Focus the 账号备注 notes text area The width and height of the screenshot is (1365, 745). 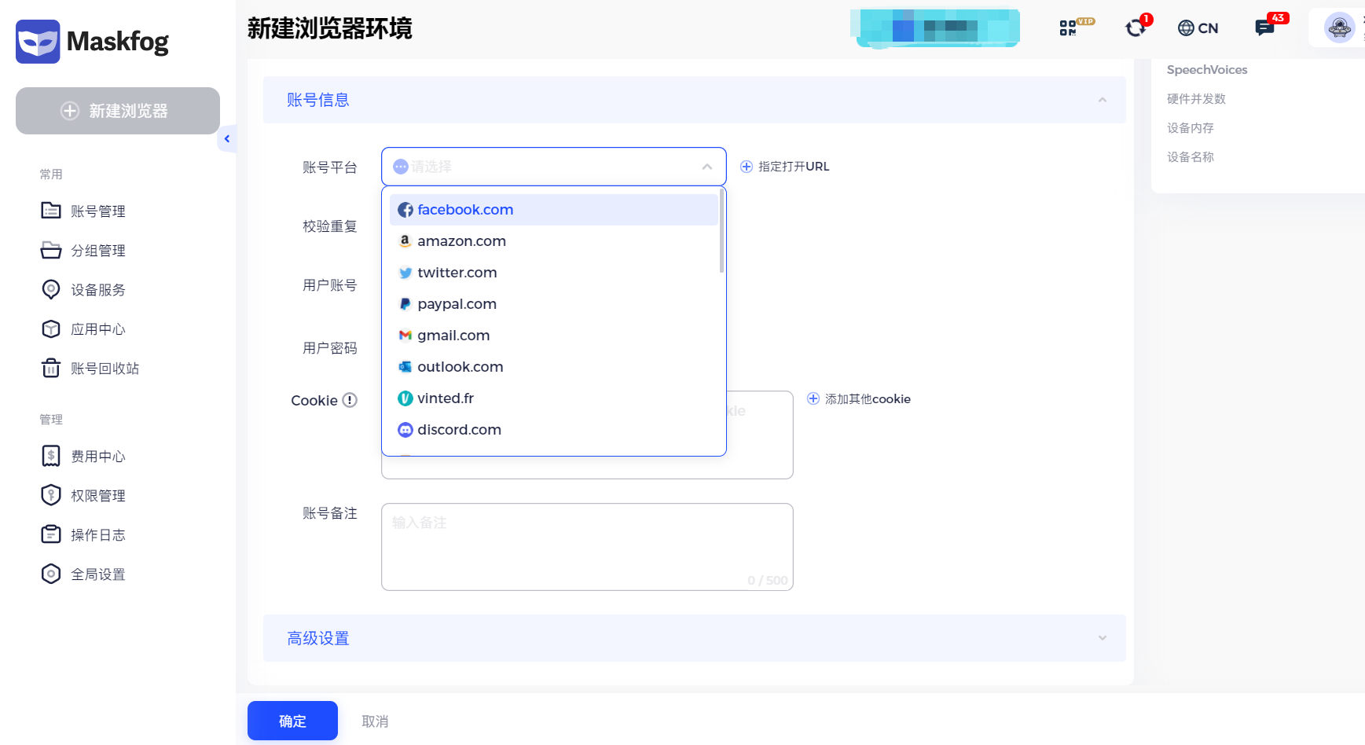click(587, 547)
